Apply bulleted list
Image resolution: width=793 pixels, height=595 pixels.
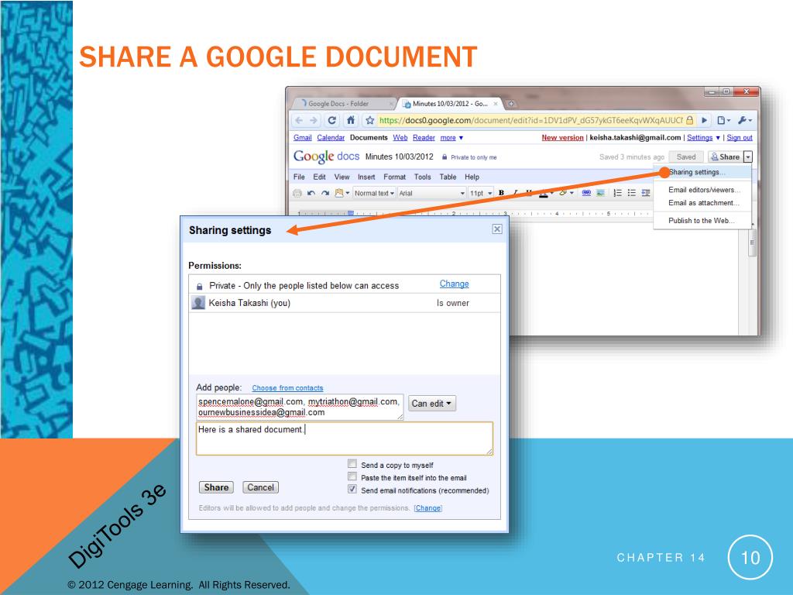632,193
